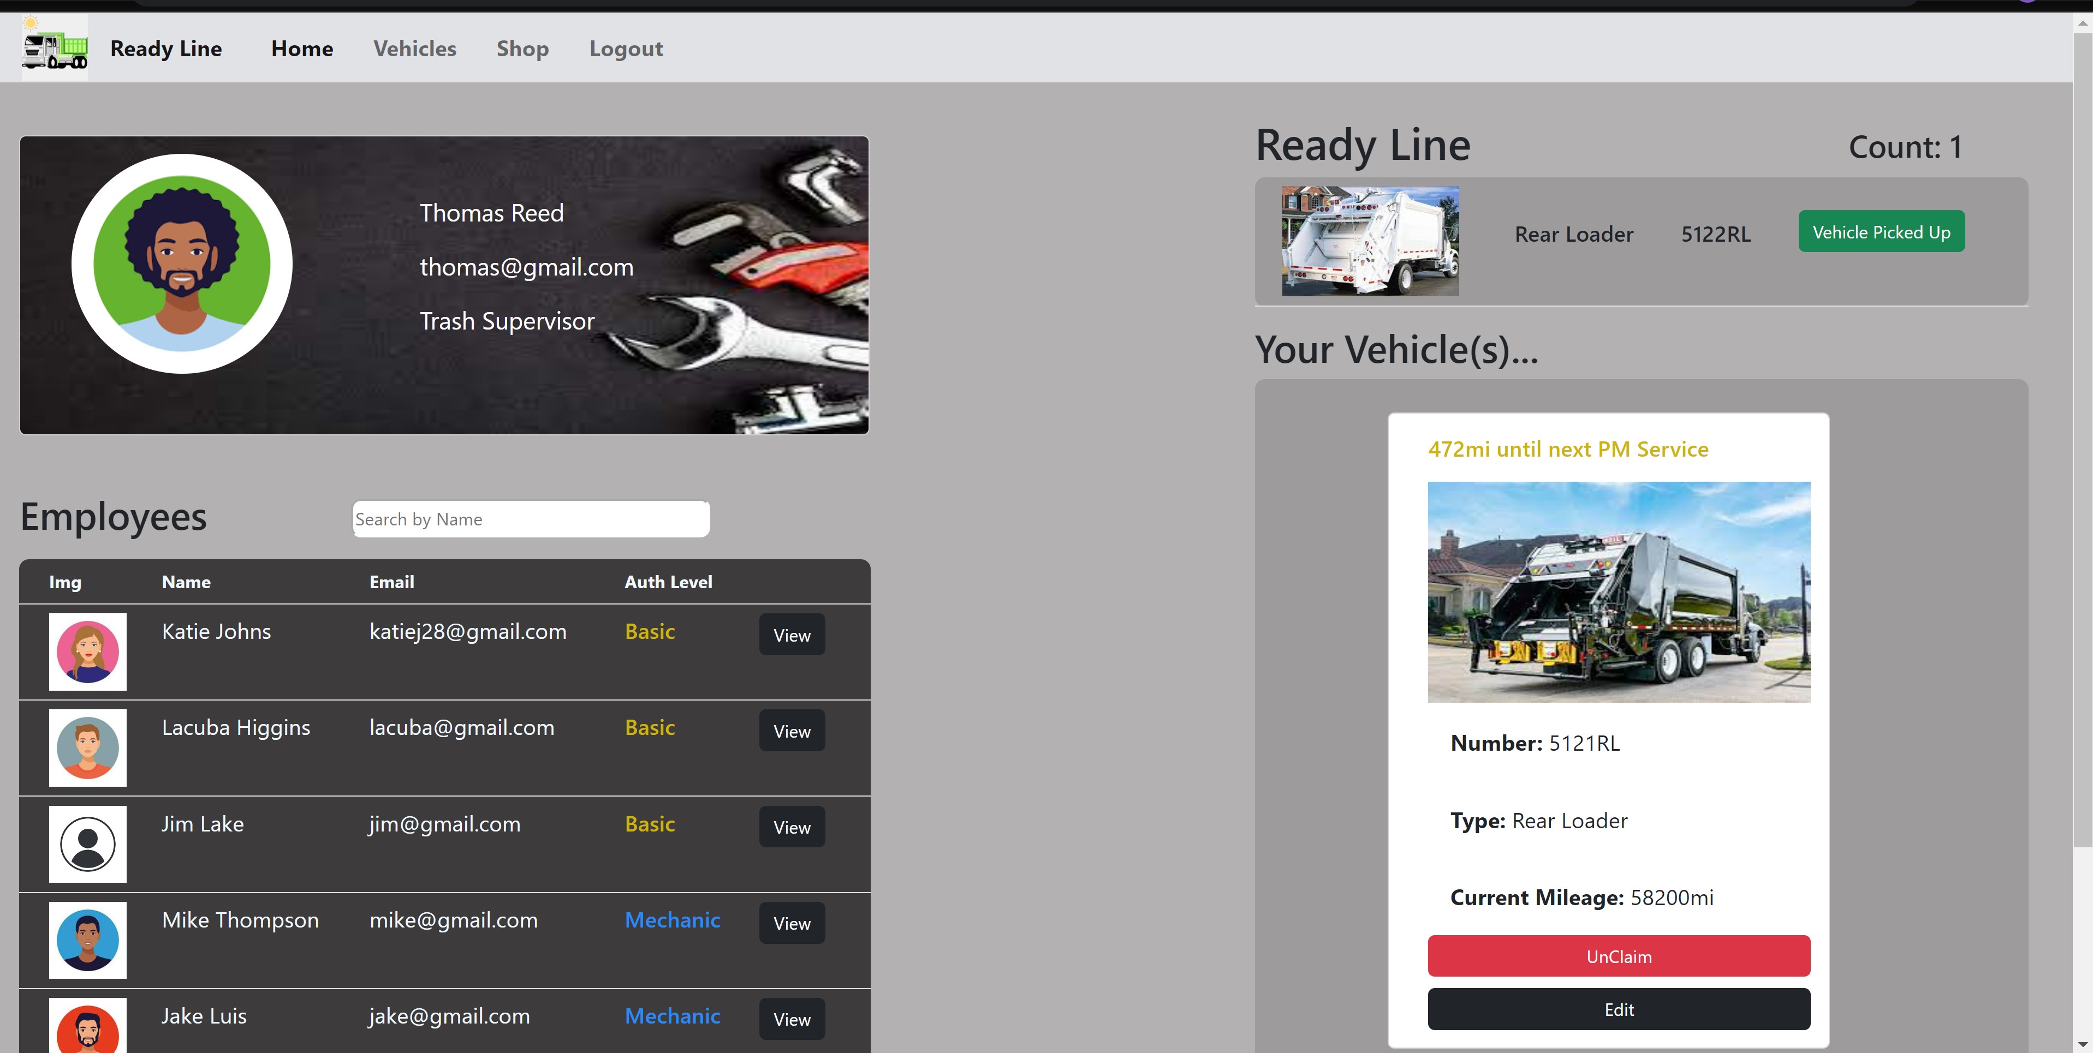Click the 5122RL truck thumbnail in Ready Line
The image size is (2093, 1053).
coord(1370,241)
